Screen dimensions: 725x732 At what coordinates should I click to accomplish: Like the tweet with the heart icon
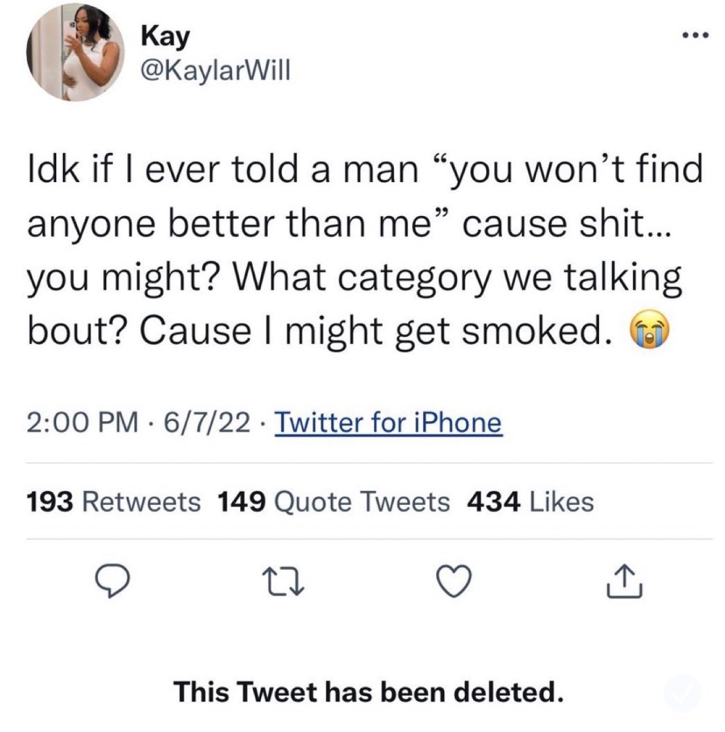(x=454, y=581)
